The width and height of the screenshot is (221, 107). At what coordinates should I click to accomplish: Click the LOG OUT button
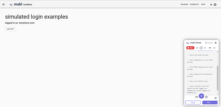pos(10,29)
